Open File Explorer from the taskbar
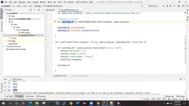This screenshot has height=106, width=189. [x=37, y=103]
